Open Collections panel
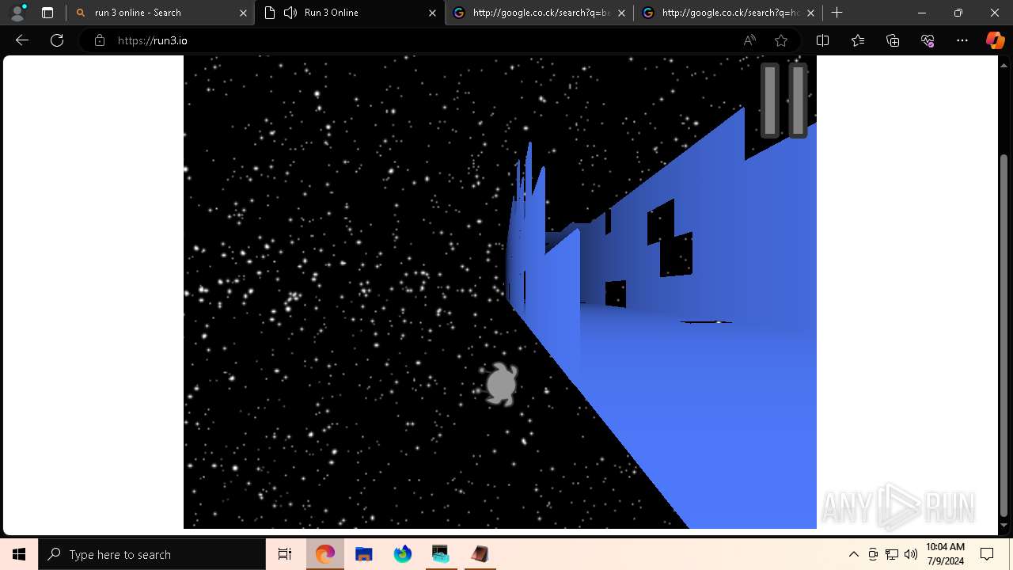1013x570 pixels. pyautogui.click(x=893, y=40)
